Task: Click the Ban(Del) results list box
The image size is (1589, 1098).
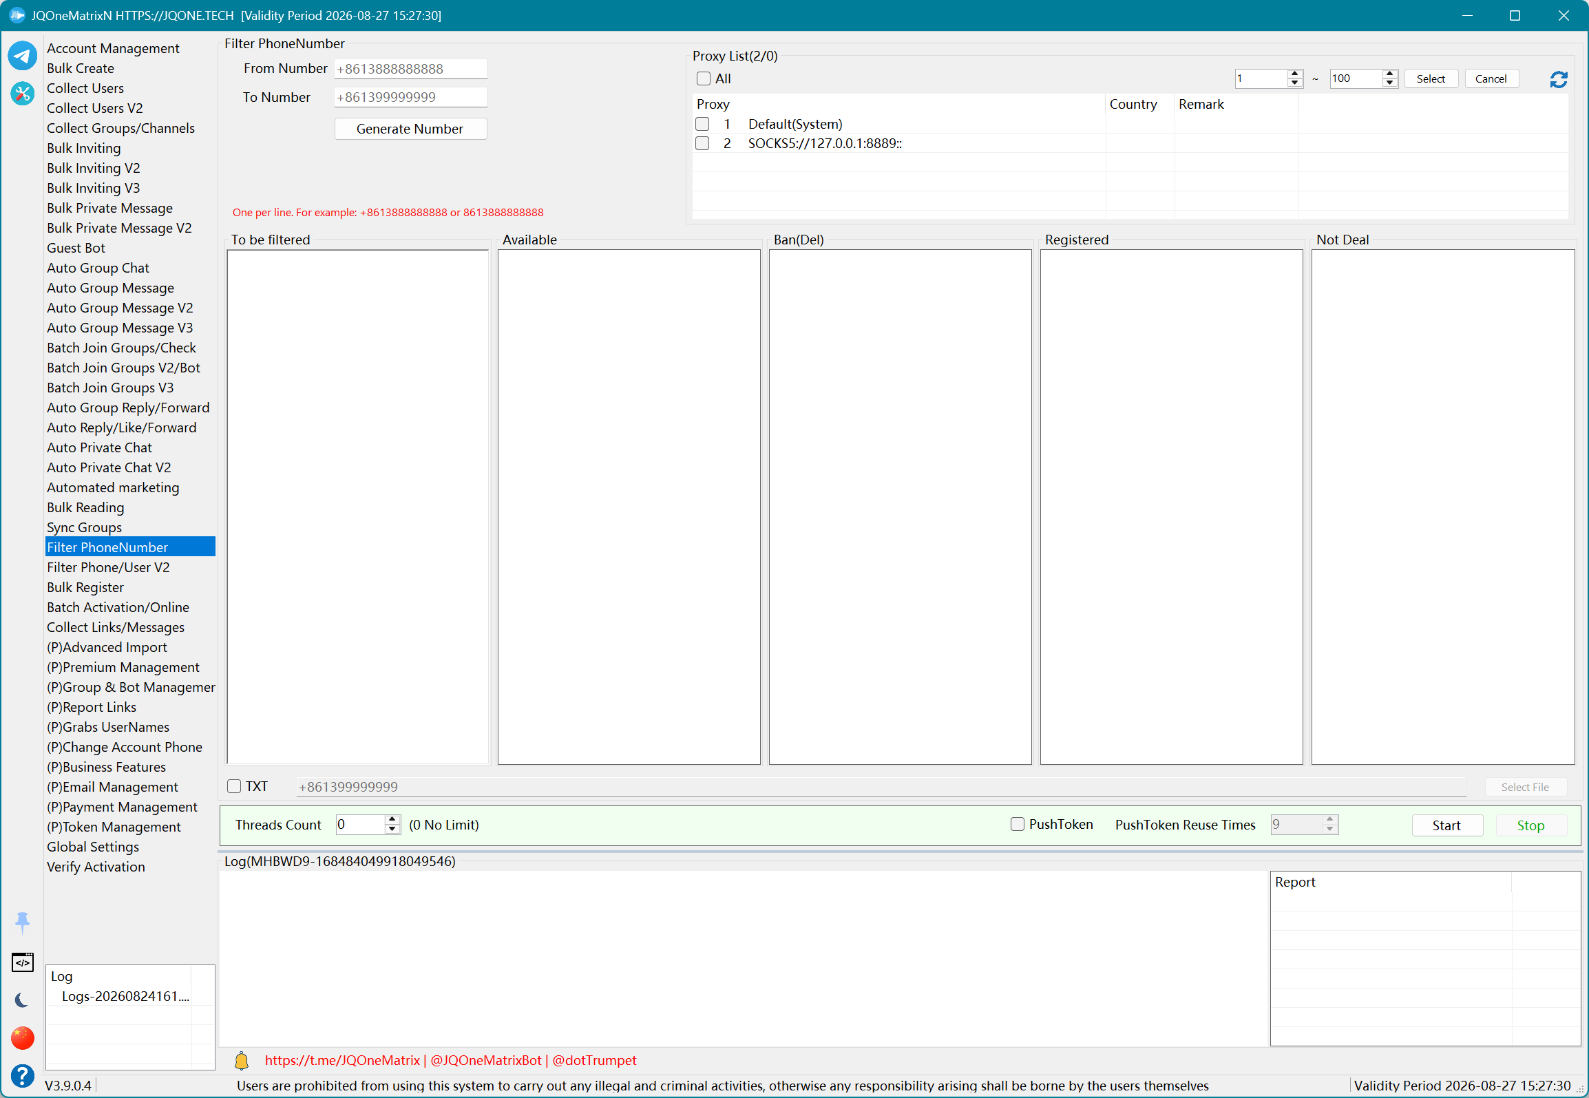Action: [901, 507]
